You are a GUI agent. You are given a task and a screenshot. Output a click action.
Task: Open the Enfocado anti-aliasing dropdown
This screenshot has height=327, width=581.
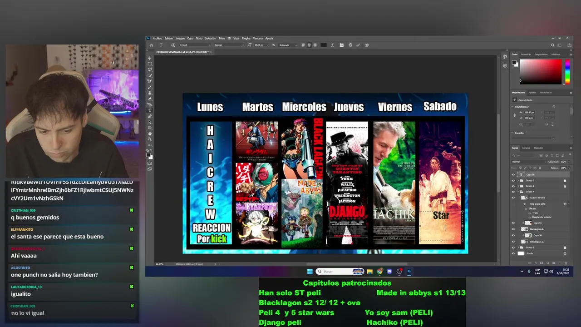point(288,45)
